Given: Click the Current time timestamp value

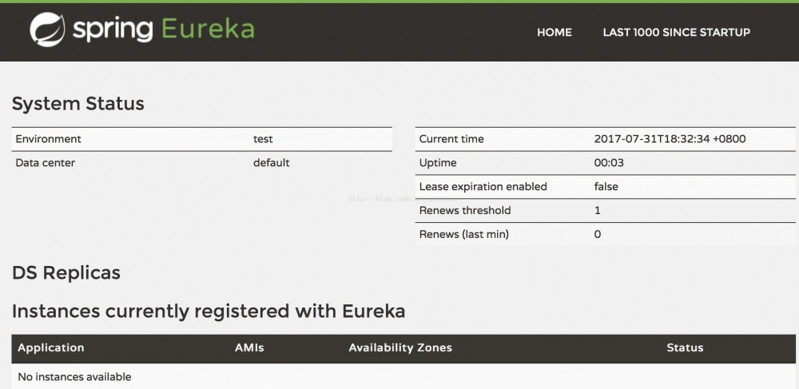Looking at the screenshot, I should click(x=670, y=139).
